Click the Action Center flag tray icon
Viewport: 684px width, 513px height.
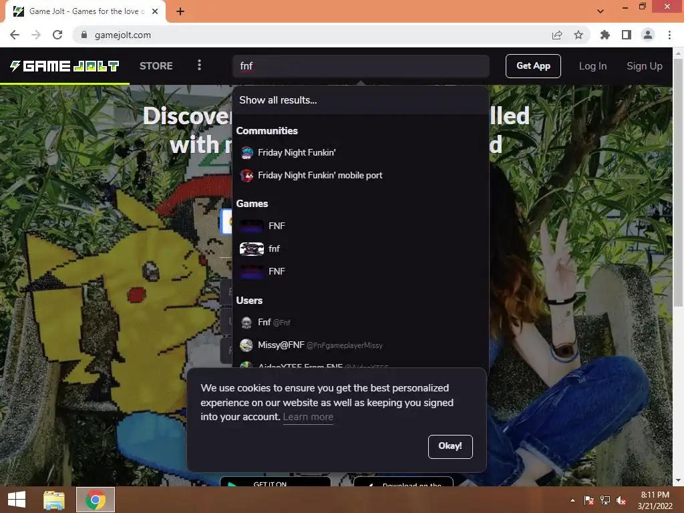(589, 500)
